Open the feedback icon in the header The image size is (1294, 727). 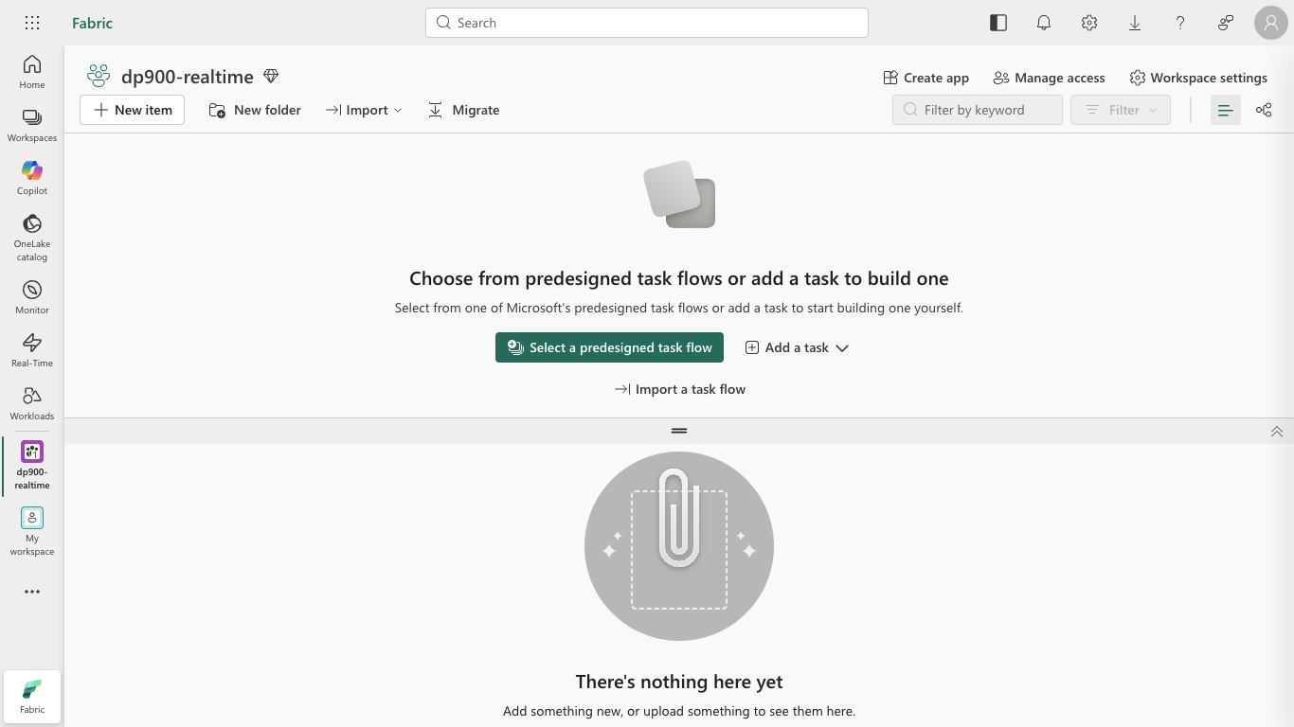(1226, 23)
